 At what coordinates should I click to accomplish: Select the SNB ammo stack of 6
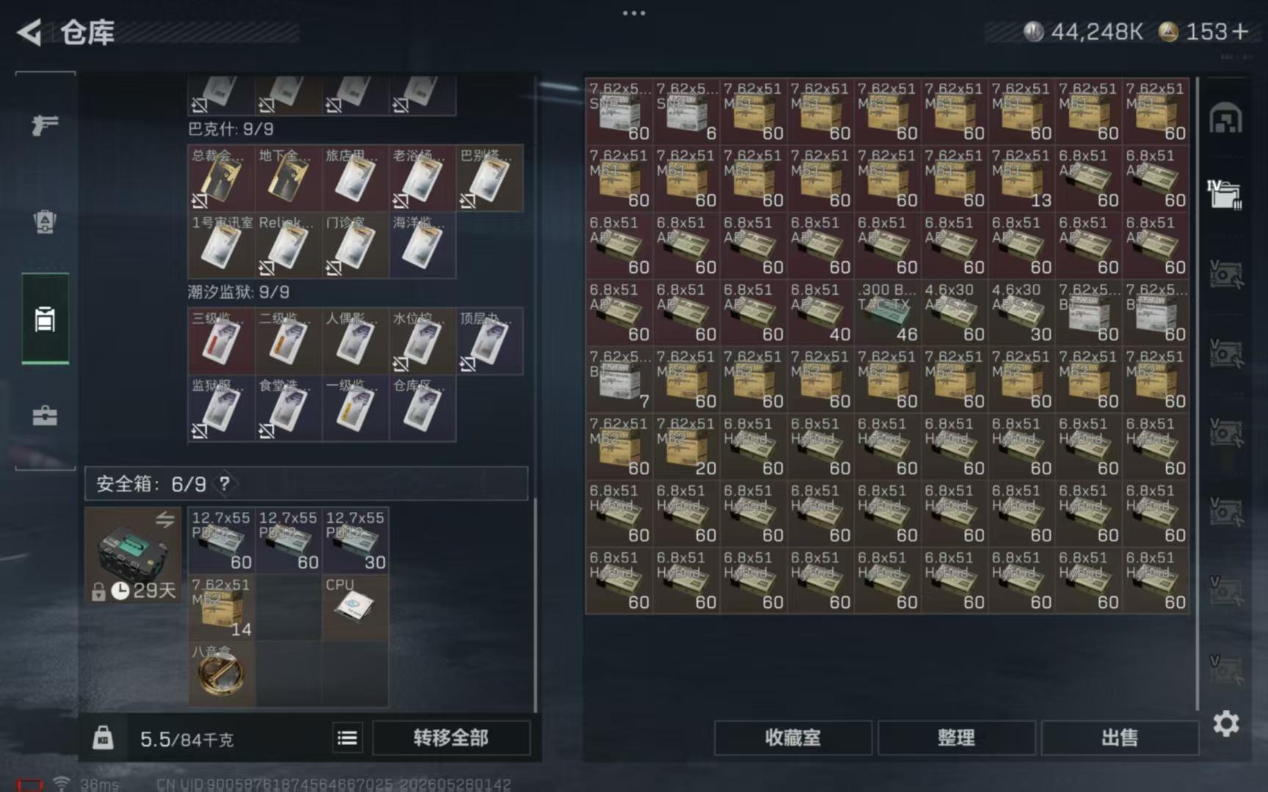tap(686, 111)
